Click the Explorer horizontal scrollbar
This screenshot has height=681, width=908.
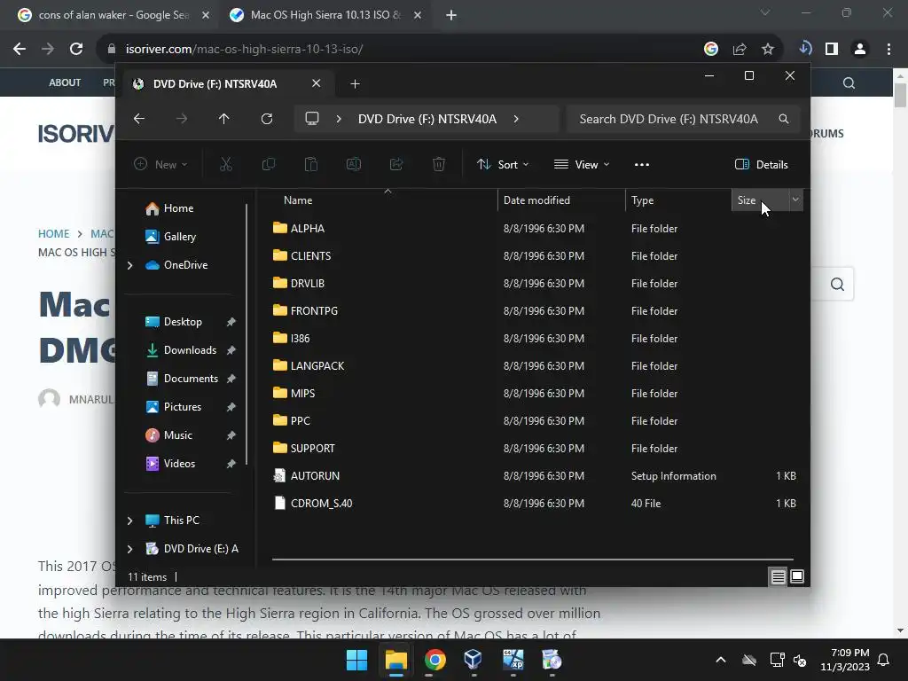click(533, 560)
